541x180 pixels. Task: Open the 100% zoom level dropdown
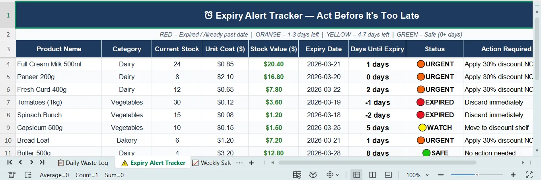tap(418, 175)
